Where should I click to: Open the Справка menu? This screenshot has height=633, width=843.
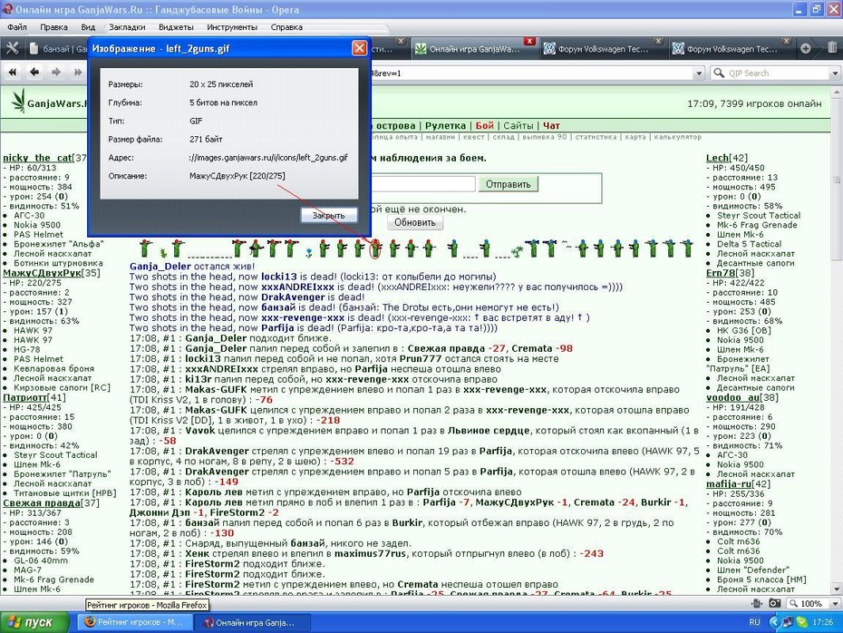tap(286, 27)
